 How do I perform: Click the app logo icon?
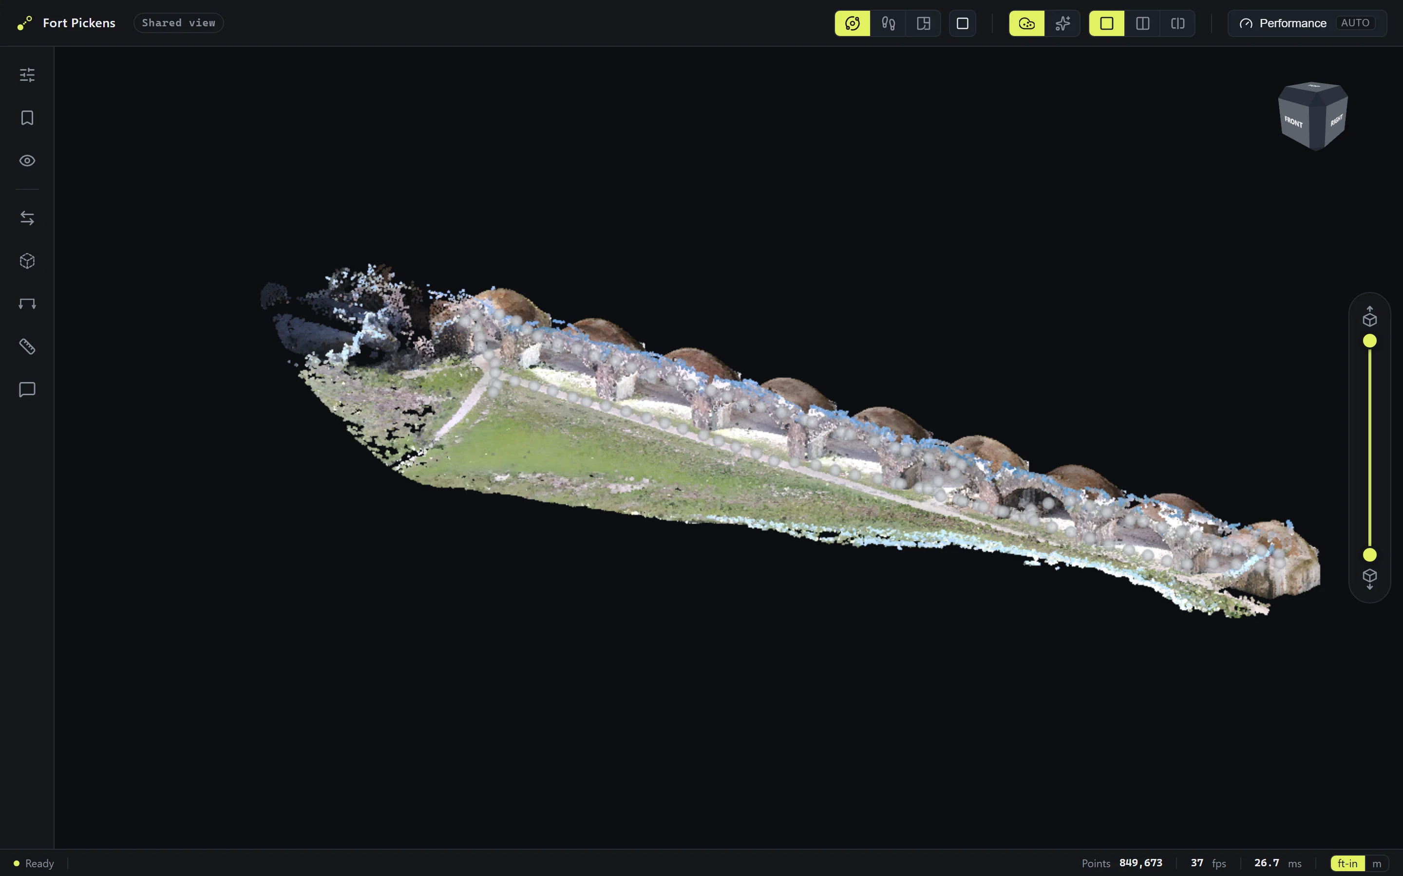coord(24,23)
